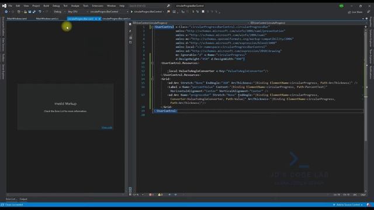Open the Help menu
Screen dimensions: 374x210
[x=122, y=6]
